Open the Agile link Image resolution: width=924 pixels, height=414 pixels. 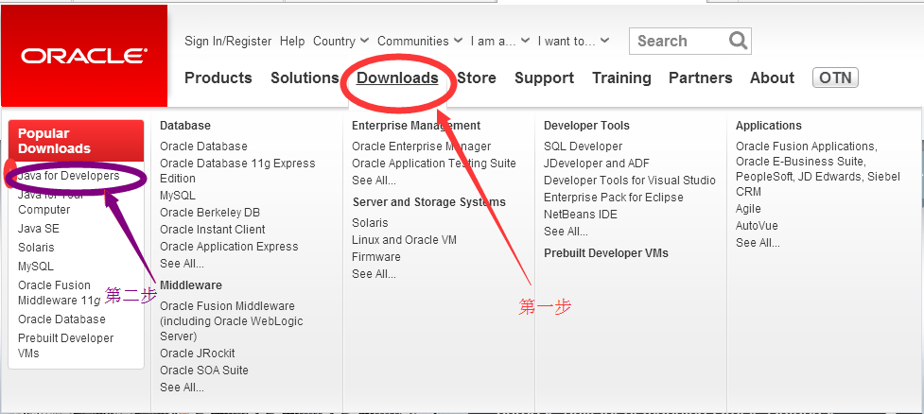[x=748, y=209]
